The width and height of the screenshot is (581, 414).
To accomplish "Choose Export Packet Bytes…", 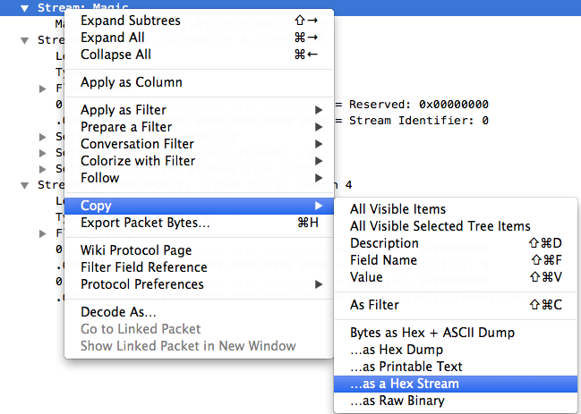I will (199, 223).
